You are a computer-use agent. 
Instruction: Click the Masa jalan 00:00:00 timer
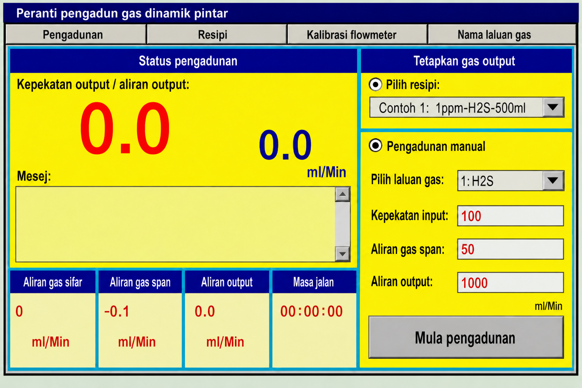coord(311,311)
